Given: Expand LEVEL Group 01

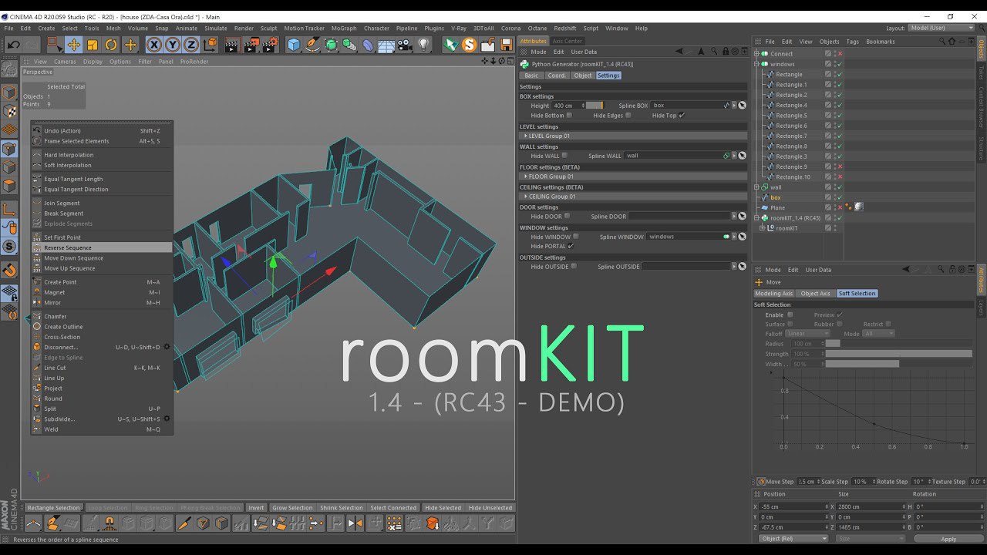Looking at the screenshot, I should click(526, 136).
